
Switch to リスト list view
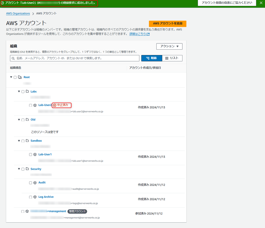coord(172,58)
